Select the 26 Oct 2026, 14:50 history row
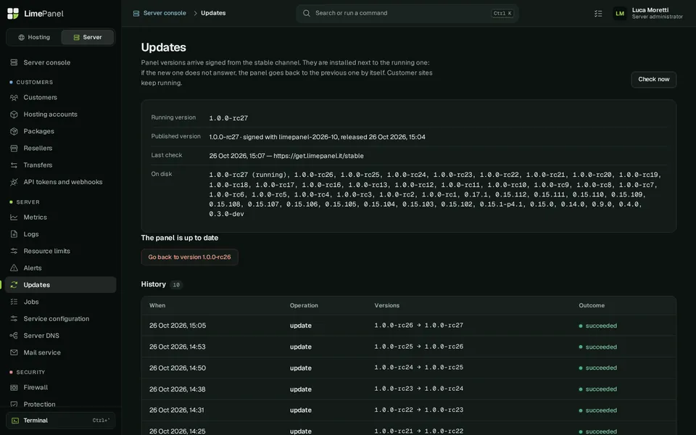Screen dimensions: 696x435 pos(408,368)
